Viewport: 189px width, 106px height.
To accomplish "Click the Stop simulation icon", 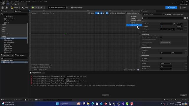I will point(39,8).
